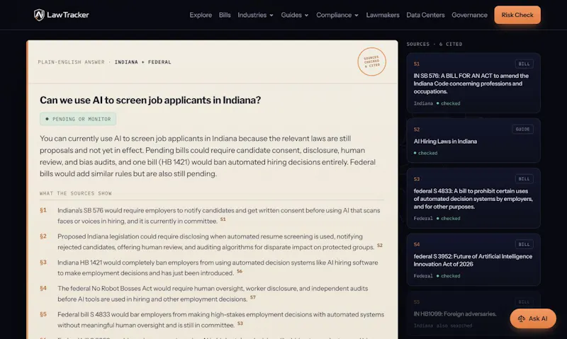Click the scales icon in Ask AI
567x339 pixels.
point(522,318)
